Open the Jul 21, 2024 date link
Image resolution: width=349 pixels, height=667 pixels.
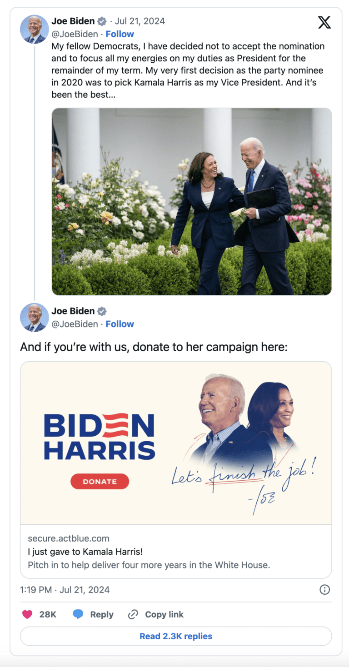coord(140,21)
